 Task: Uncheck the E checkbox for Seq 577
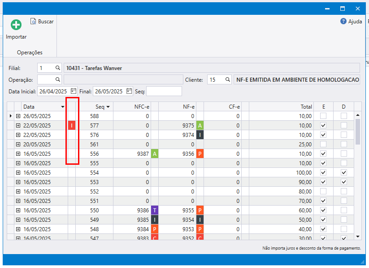pyautogui.click(x=324, y=126)
